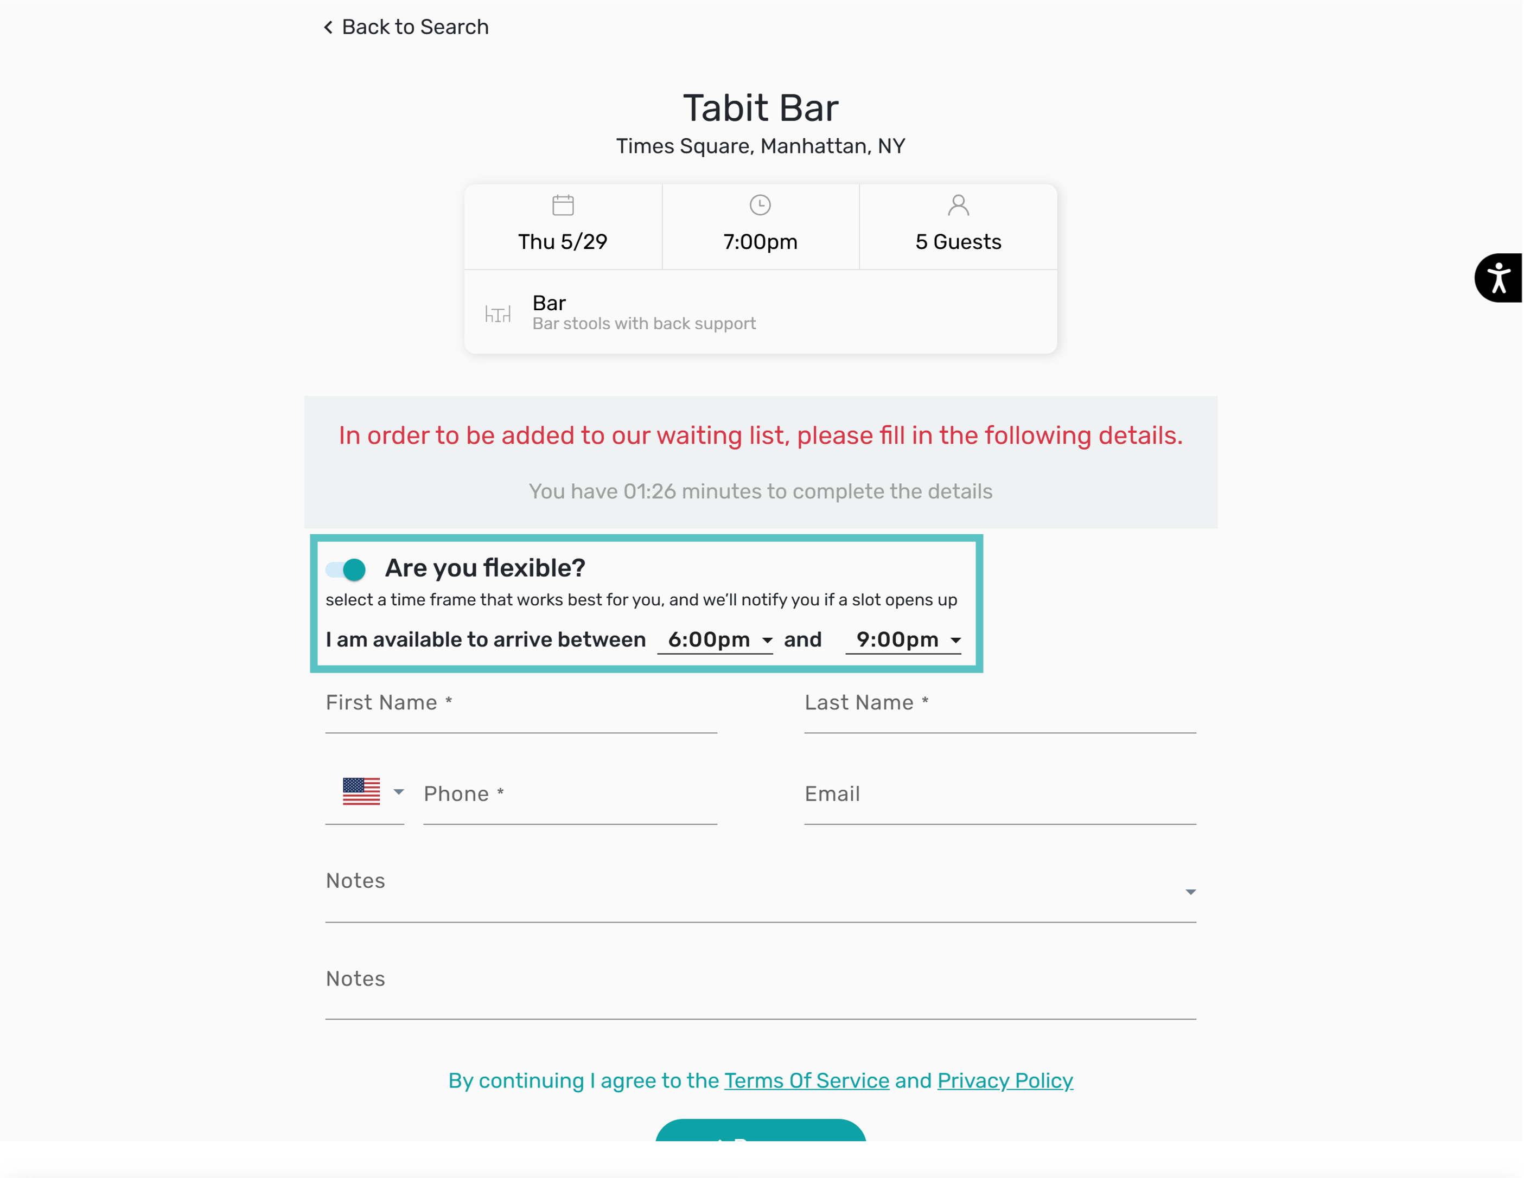The width and height of the screenshot is (1524, 1178).
Task: Turn off the Are you flexible toggle
Action: click(347, 569)
